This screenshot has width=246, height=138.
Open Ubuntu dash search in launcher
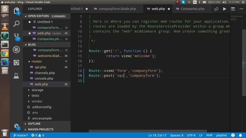click(x=5, y=9)
